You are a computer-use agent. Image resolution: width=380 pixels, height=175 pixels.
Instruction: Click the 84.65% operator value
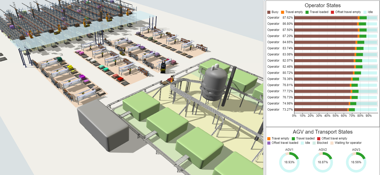pos(288,42)
